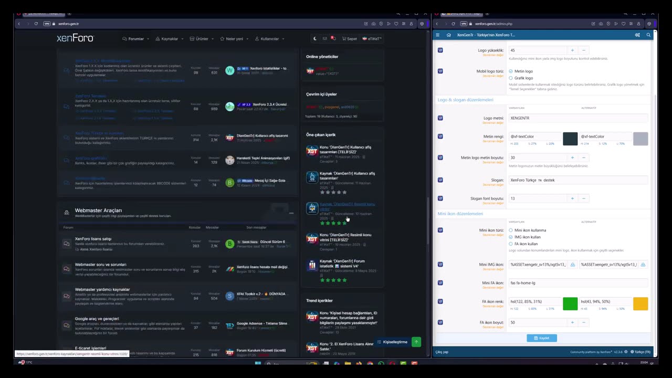Open Sepet shopping cart
672x378 pixels.
[350, 38]
